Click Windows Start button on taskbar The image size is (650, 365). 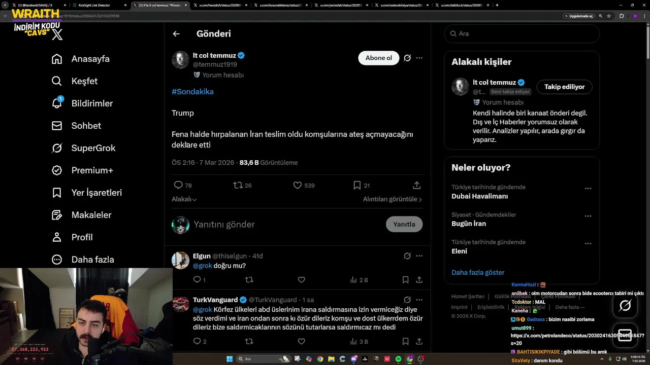230,359
